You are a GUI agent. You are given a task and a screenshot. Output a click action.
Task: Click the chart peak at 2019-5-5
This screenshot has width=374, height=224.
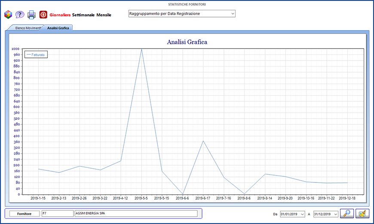click(x=141, y=49)
